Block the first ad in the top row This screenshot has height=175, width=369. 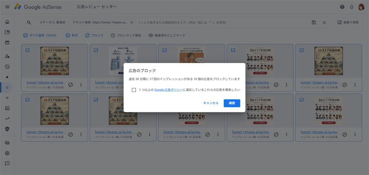pos(71,85)
